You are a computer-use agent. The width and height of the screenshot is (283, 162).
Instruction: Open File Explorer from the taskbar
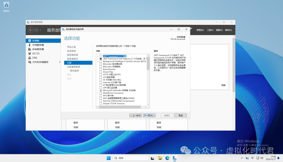point(160,158)
